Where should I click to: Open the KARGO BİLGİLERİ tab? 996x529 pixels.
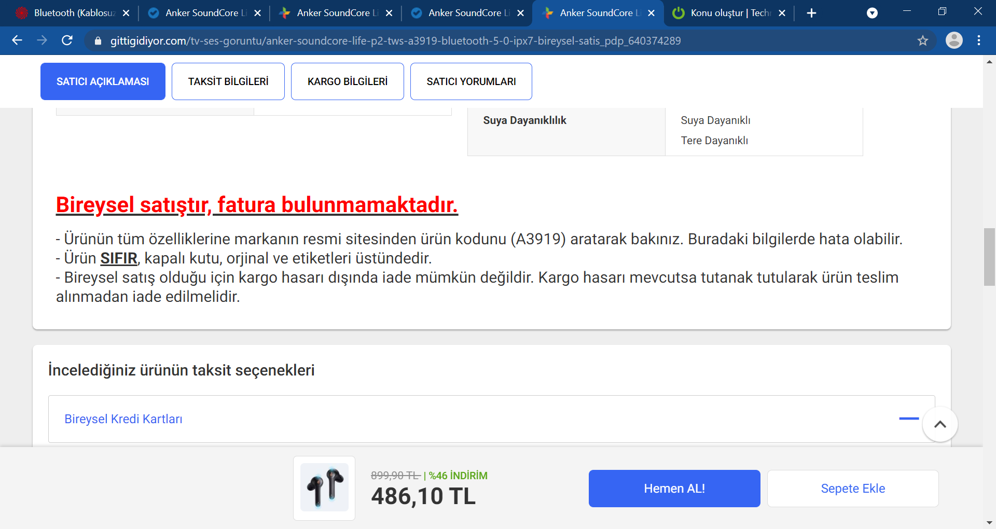pyautogui.click(x=348, y=81)
